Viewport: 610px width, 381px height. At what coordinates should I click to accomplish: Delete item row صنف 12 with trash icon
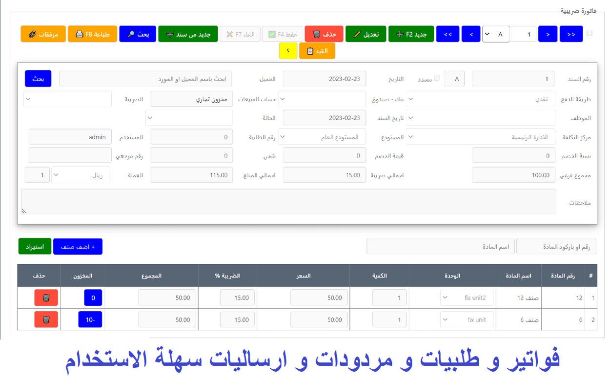[46, 297]
